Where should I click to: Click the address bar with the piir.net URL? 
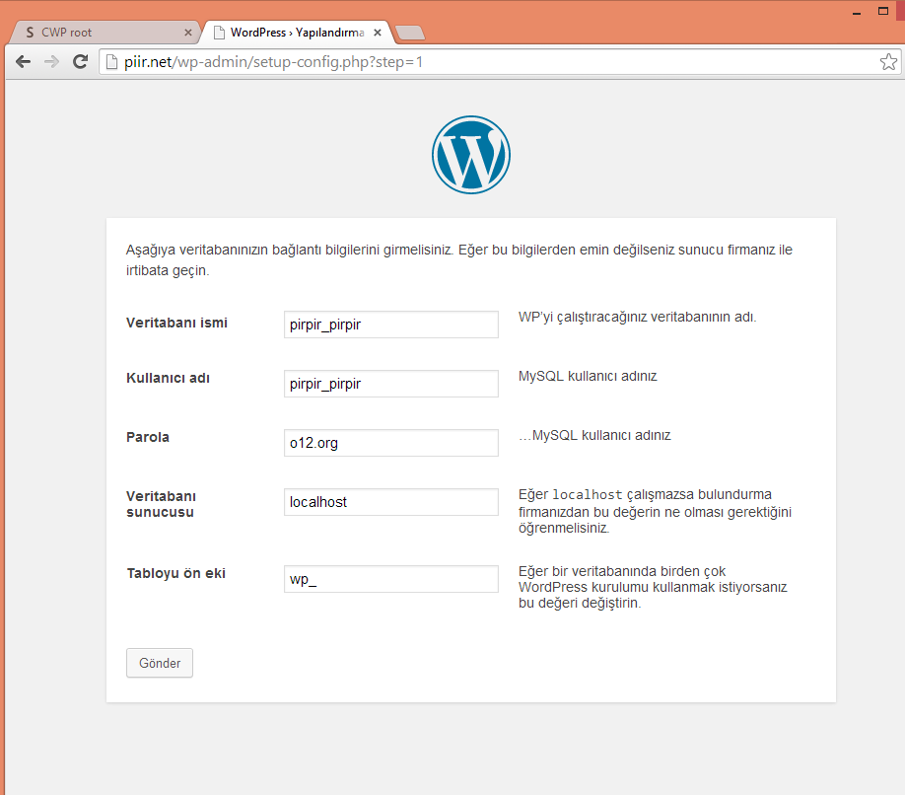(x=500, y=62)
